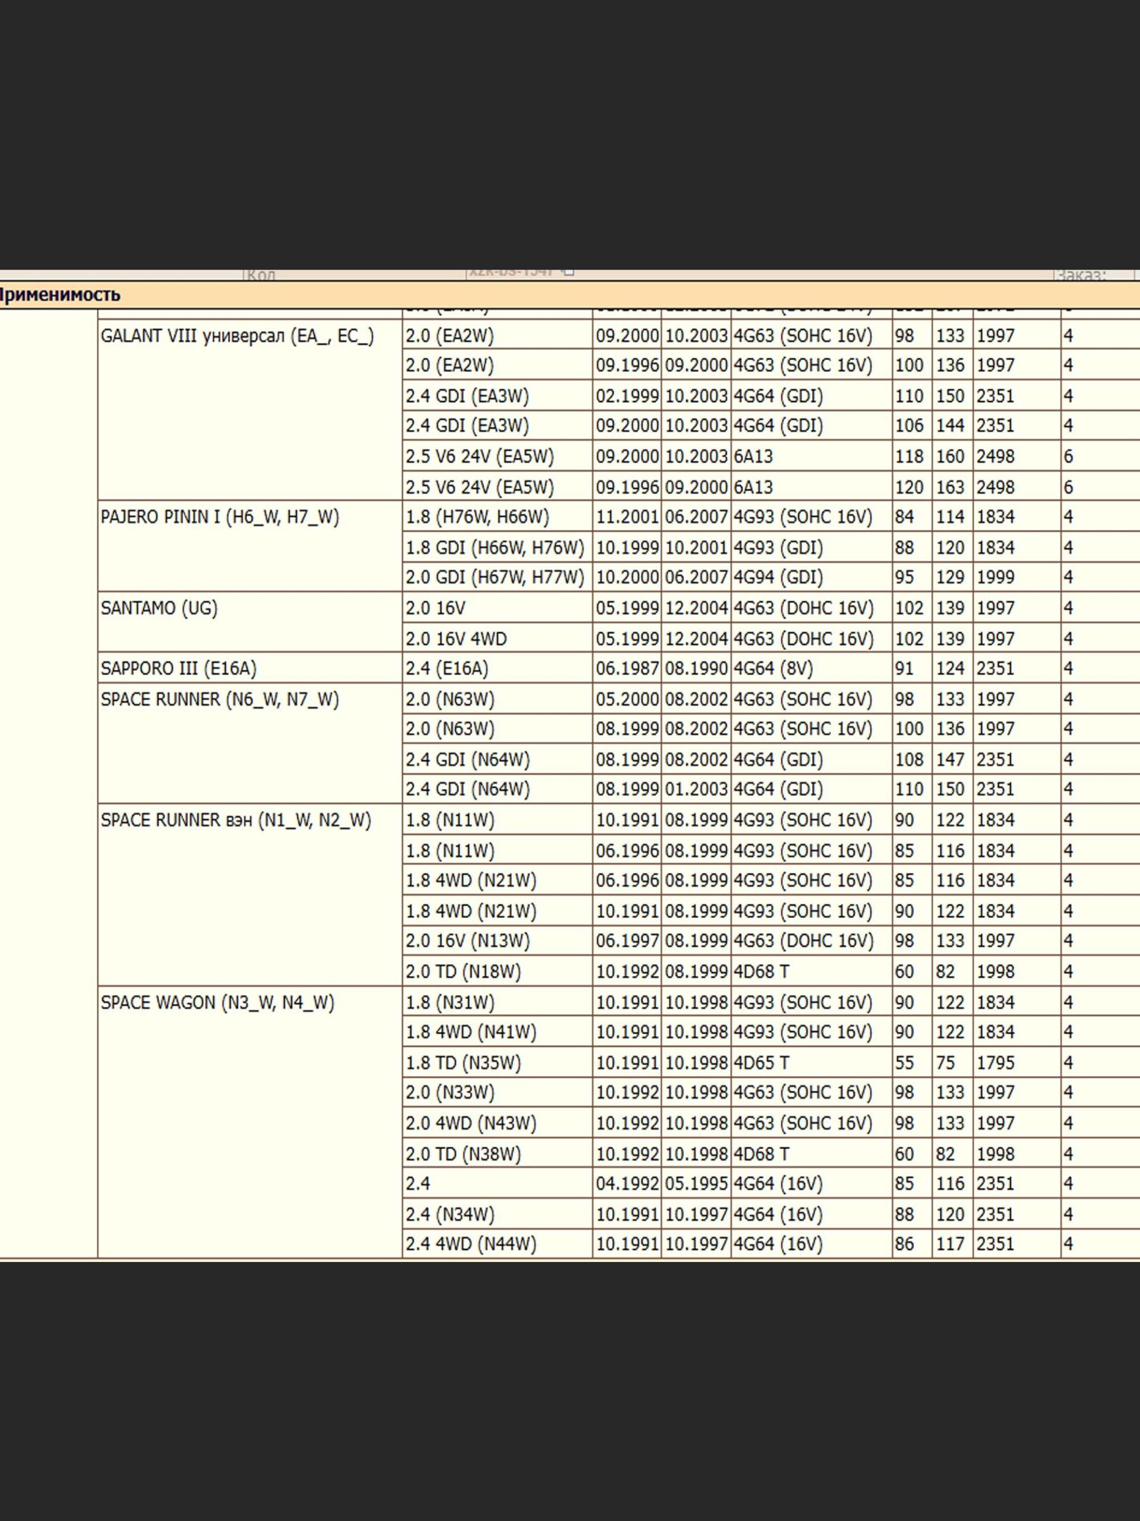Click the SAPPORO III (E16A) model cell
Image resolution: width=1140 pixels, height=1521 pixels.
(x=179, y=668)
